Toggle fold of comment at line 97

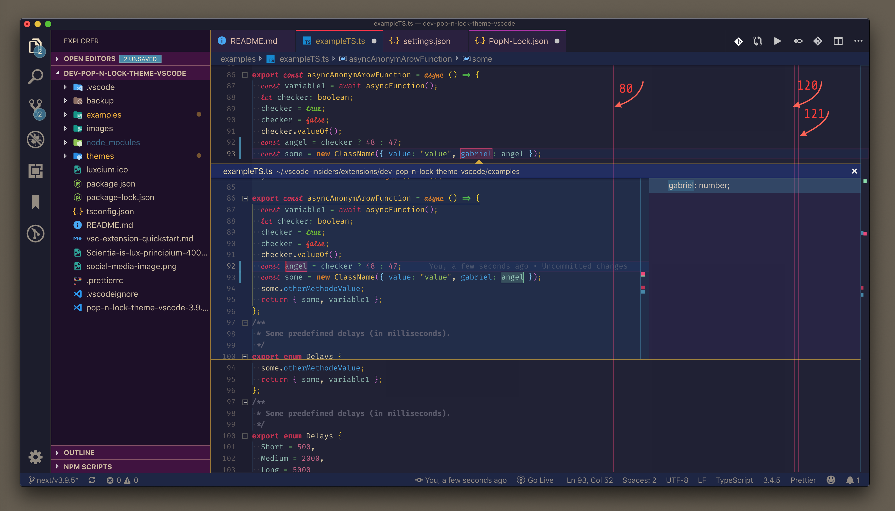(245, 402)
